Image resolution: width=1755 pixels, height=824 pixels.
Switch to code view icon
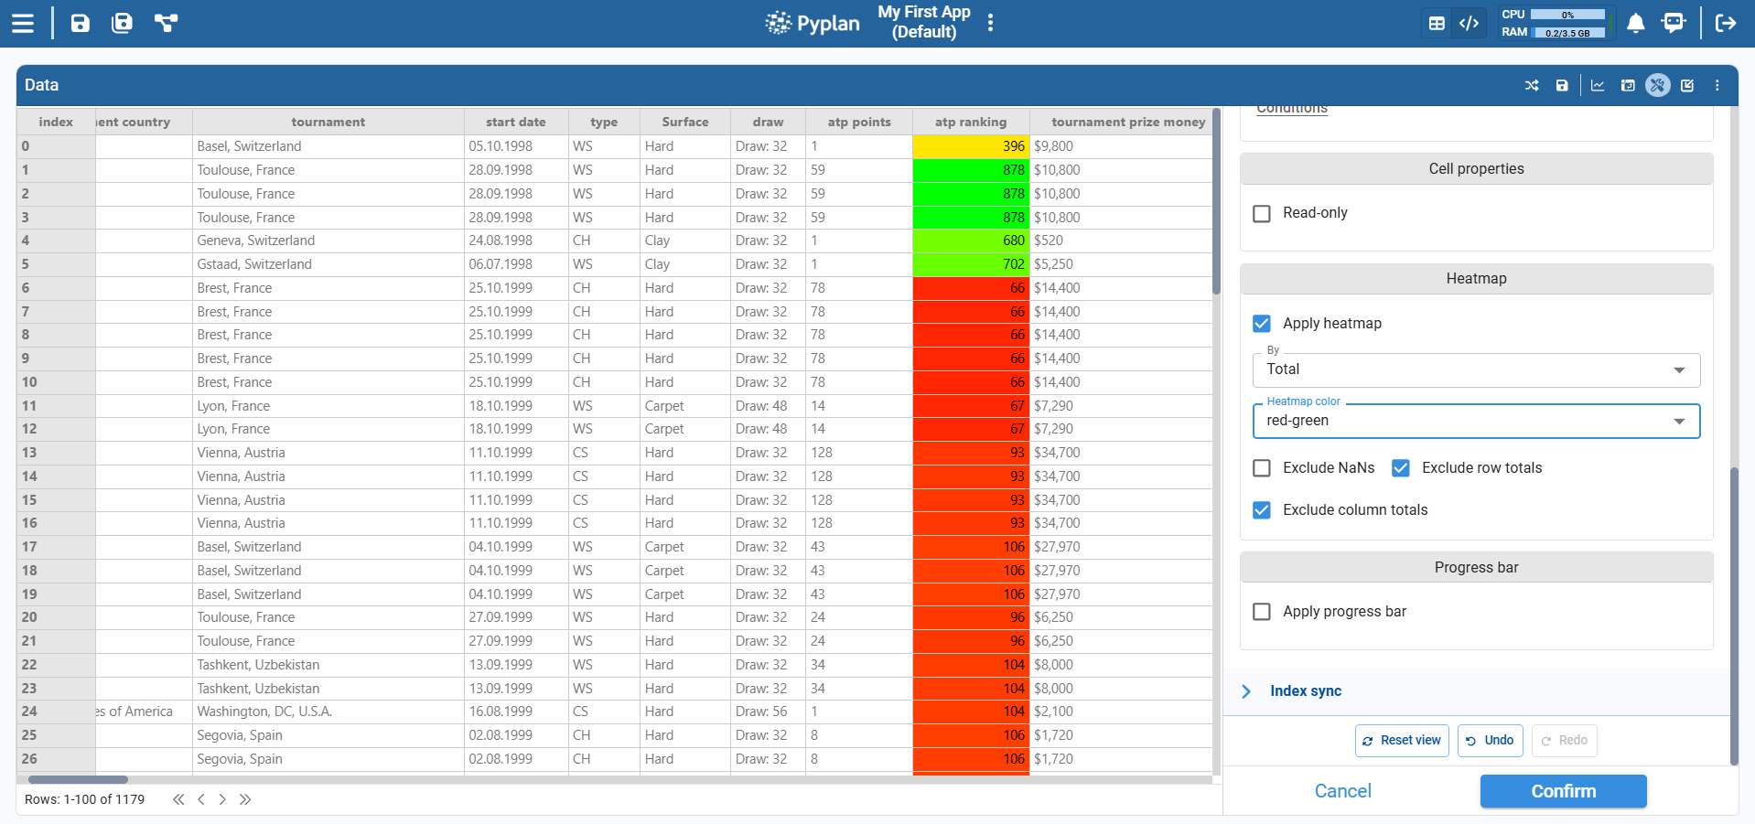(1469, 23)
